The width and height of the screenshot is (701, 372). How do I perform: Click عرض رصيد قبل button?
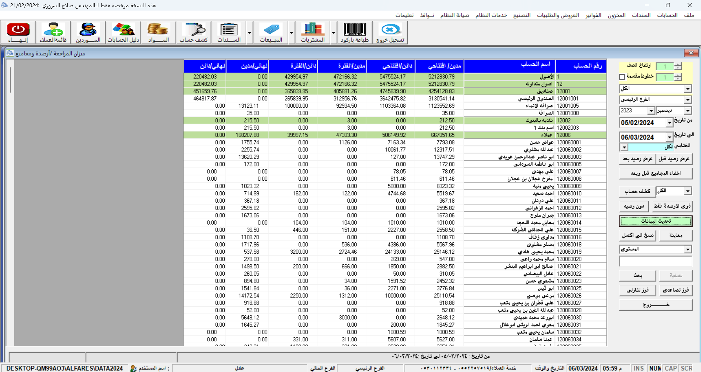click(674, 159)
